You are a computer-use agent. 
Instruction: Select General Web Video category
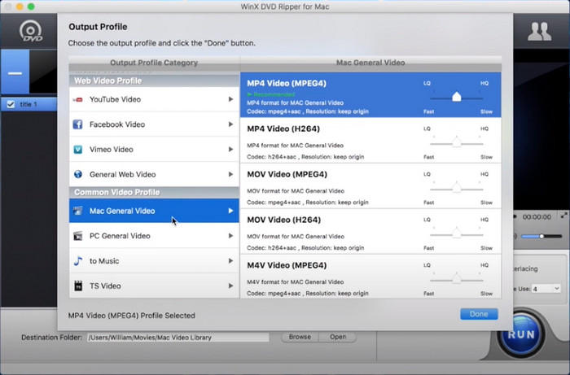(154, 174)
